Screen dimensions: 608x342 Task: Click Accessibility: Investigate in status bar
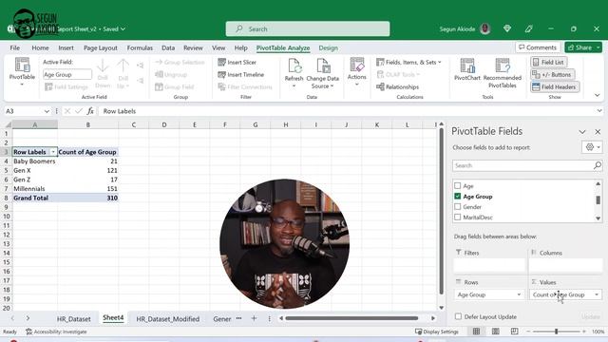56,332
